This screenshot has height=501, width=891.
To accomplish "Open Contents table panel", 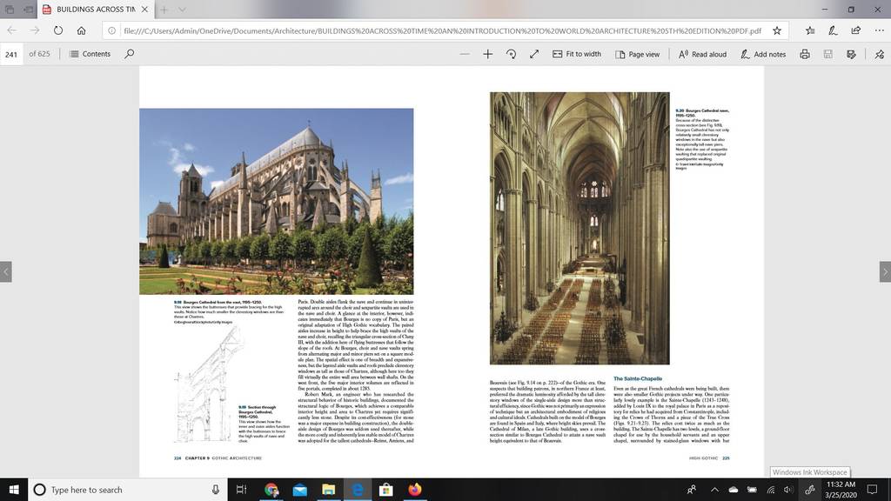I will pos(90,54).
